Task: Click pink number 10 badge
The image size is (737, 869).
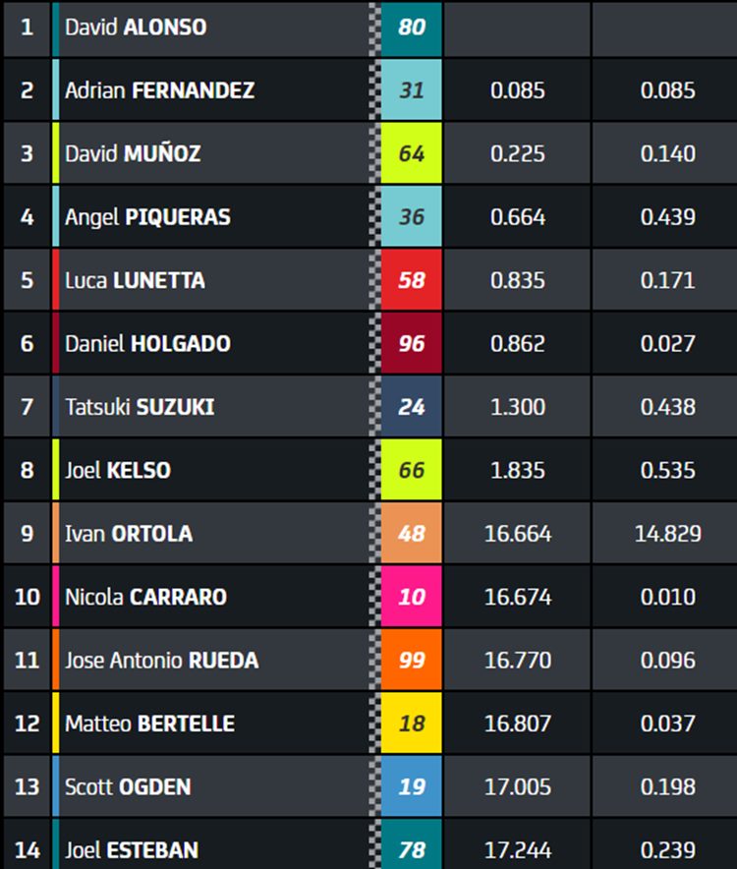Action: tap(411, 597)
